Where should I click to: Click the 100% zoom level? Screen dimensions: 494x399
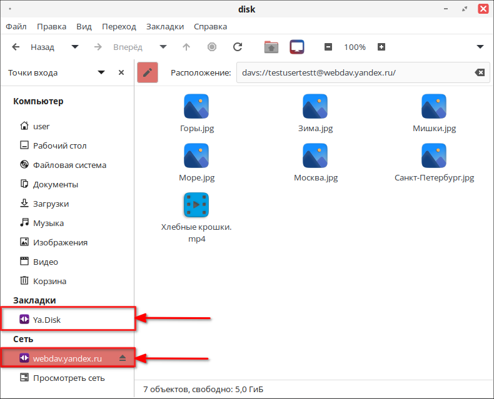(355, 47)
